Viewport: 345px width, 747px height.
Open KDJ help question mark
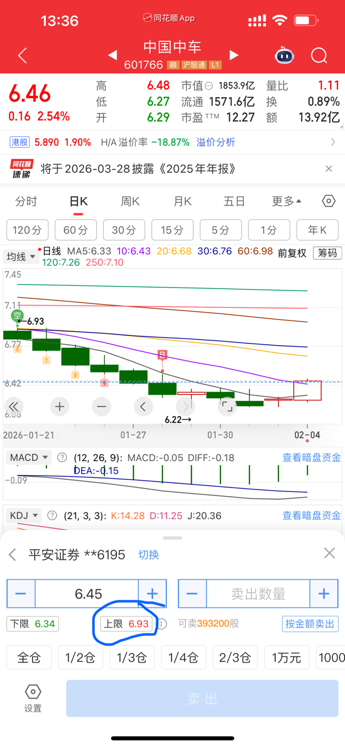[x=52, y=516]
